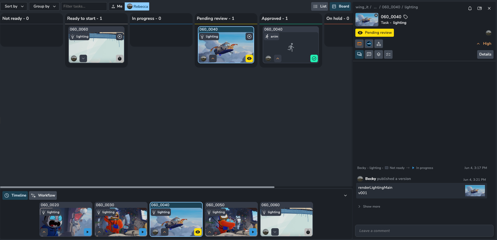The width and height of the screenshot is (497, 240).
Task: Show the comments-only feed filter
Action: [x=369, y=54]
